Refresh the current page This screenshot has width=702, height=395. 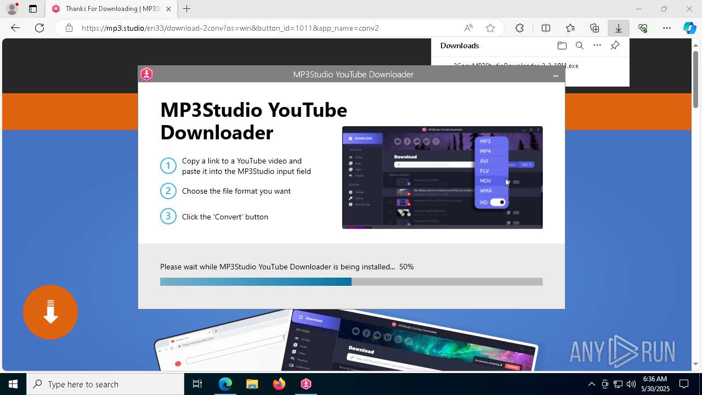[x=39, y=28]
